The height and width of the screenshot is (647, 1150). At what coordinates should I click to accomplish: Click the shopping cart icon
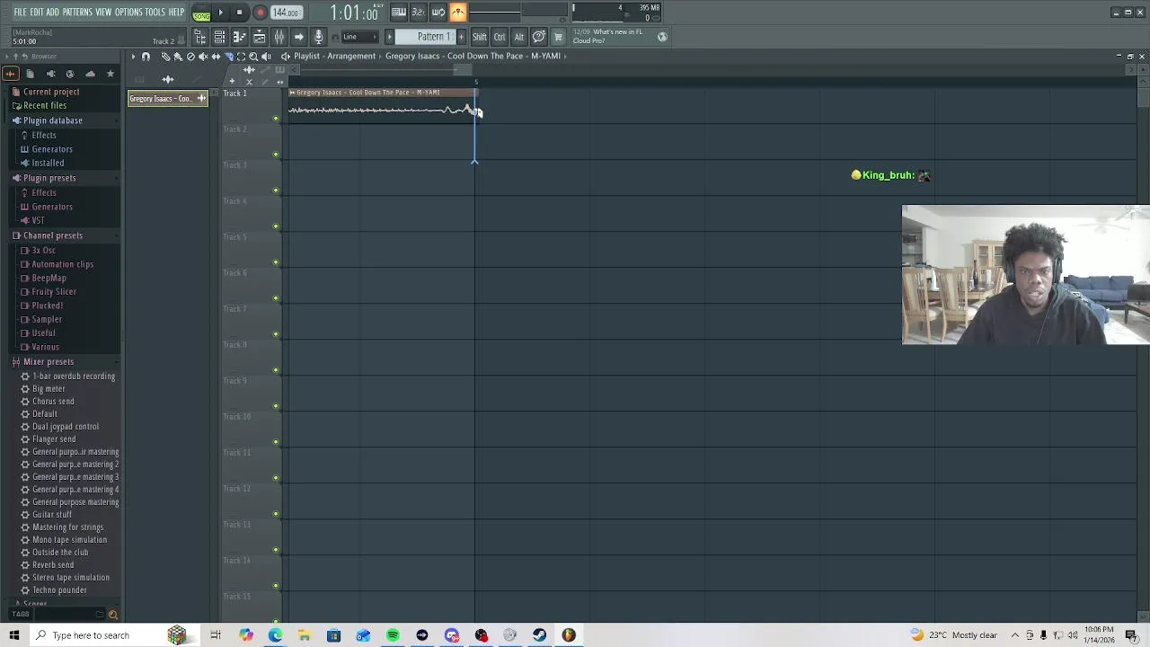558,37
